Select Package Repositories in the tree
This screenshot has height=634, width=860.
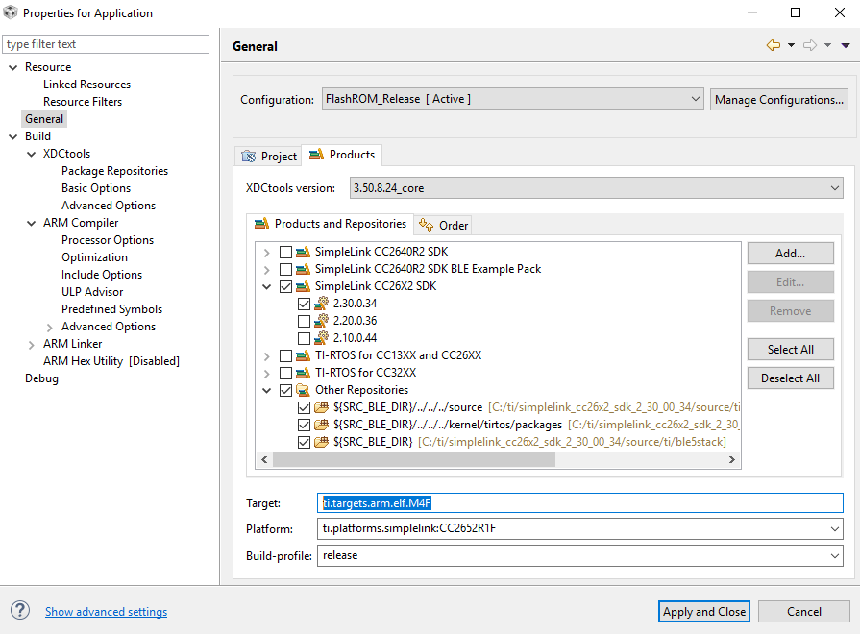point(114,171)
